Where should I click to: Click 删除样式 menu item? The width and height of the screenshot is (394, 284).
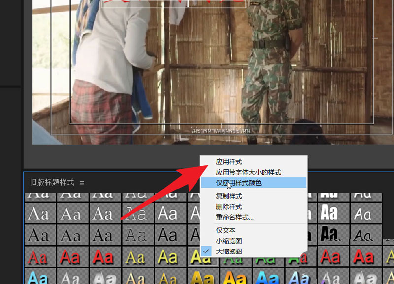229,207
